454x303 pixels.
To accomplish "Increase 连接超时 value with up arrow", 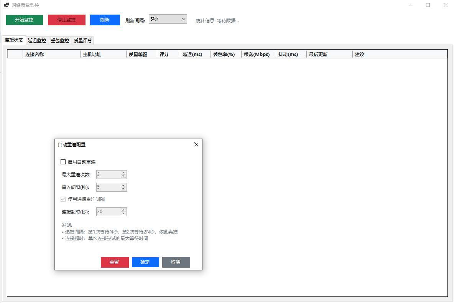I will [123, 210].
